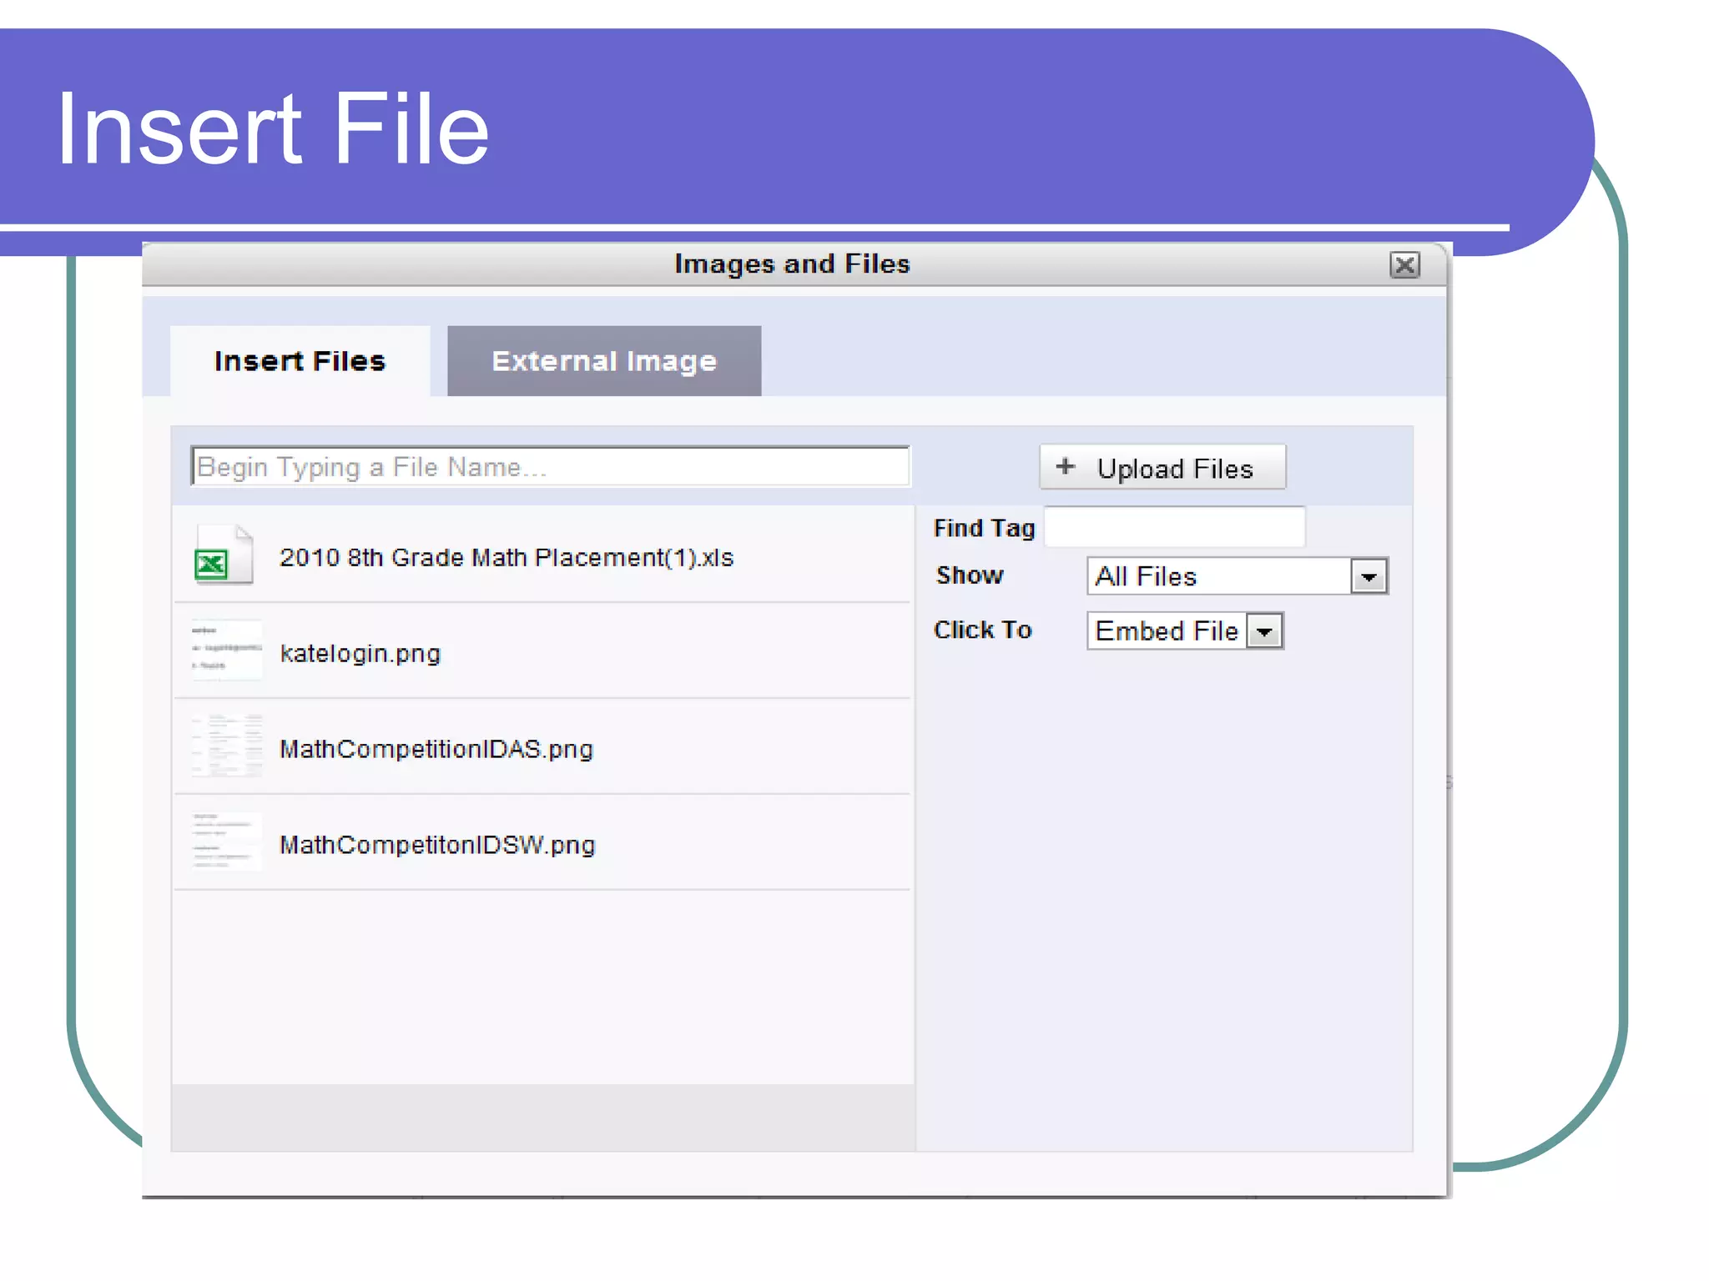Click the Upload Files button
This screenshot has width=1709, height=1281.
[x=1162, y=467]
